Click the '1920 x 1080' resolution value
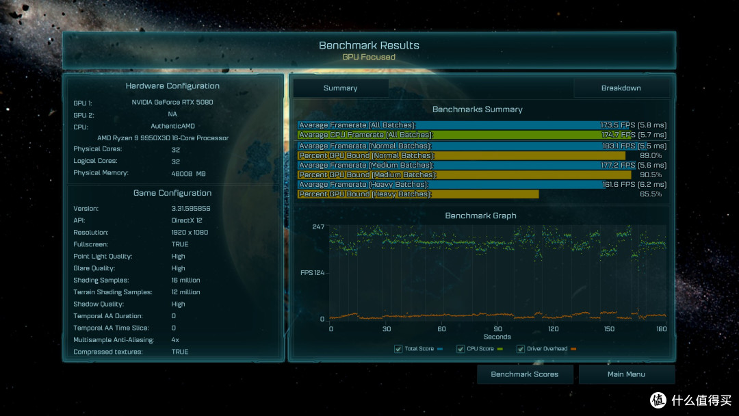This screenshot has width=739, height=416. 190,232
